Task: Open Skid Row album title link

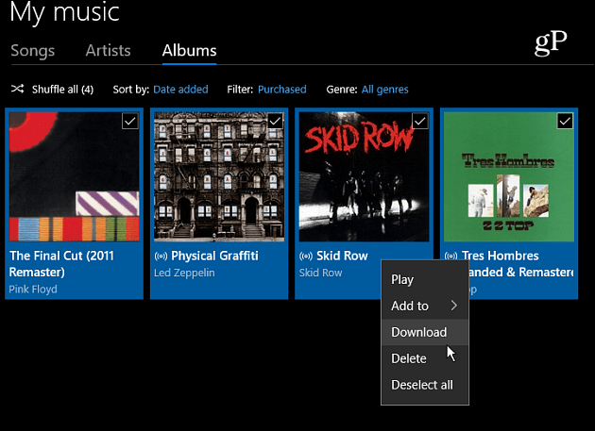Action: click(342, 256)
